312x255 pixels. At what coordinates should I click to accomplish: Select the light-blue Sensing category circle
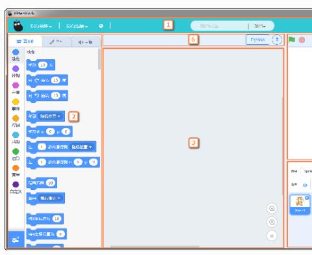pyautogui.click(x=16, y=135)
